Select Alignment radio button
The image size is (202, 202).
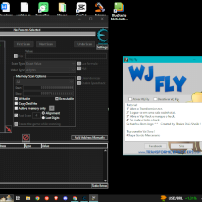(x=43, y=113)
